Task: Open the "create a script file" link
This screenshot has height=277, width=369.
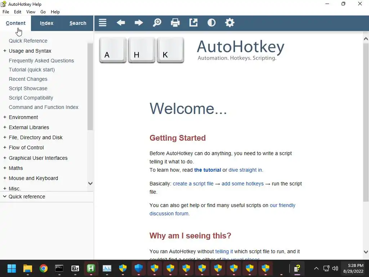Action: coord(193,184)
